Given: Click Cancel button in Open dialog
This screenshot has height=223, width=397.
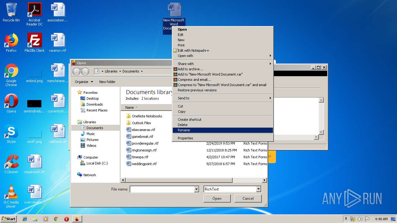Looking at the screenshot, I should [x=248, y=199].
